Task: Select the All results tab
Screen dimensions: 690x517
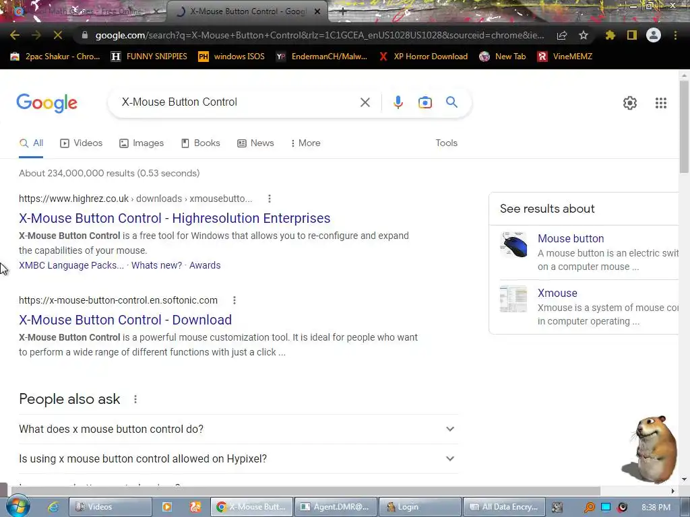Action: pos(31,143)
